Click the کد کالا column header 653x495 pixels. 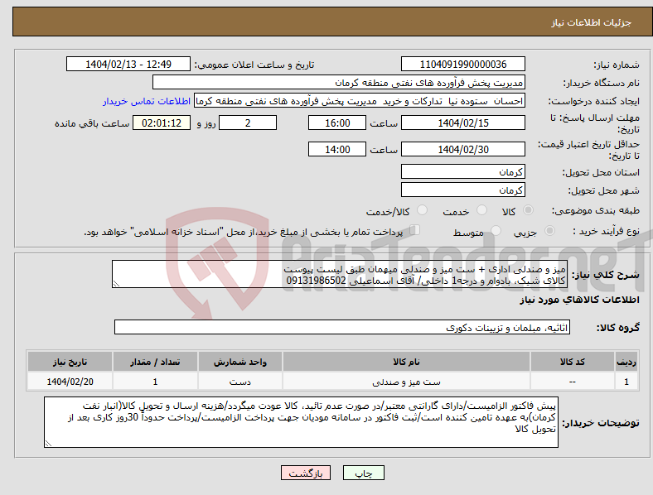573,362
